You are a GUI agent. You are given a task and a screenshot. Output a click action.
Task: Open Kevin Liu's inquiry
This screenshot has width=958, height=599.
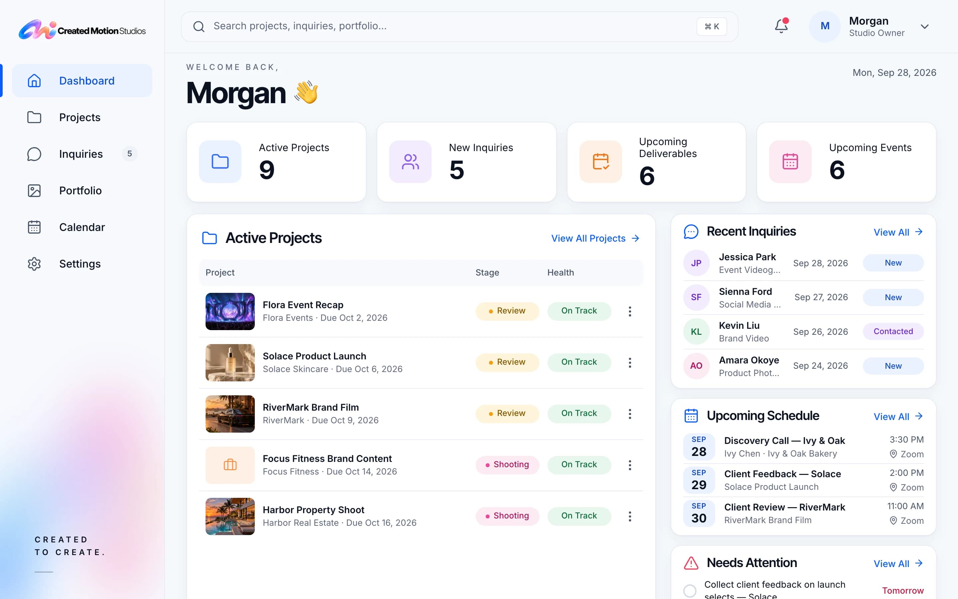tap(804, 331)
